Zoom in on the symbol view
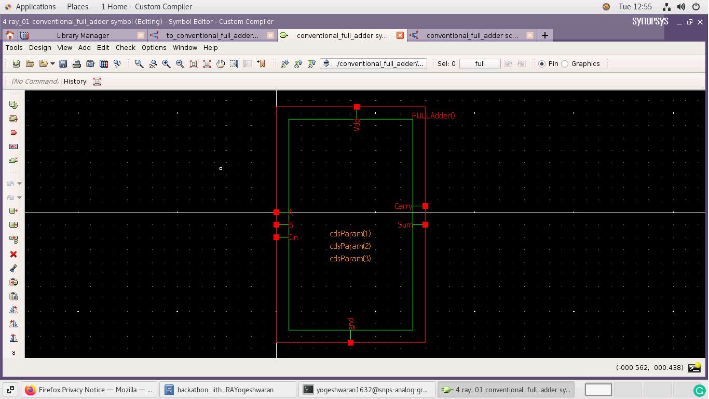Viewport: 709px width, 399px height. 167,63
